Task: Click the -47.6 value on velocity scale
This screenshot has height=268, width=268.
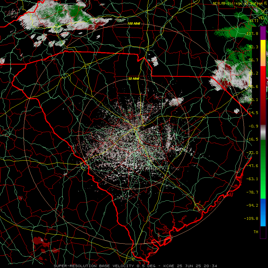Action: pyautogui.click(x=252, y=166)
